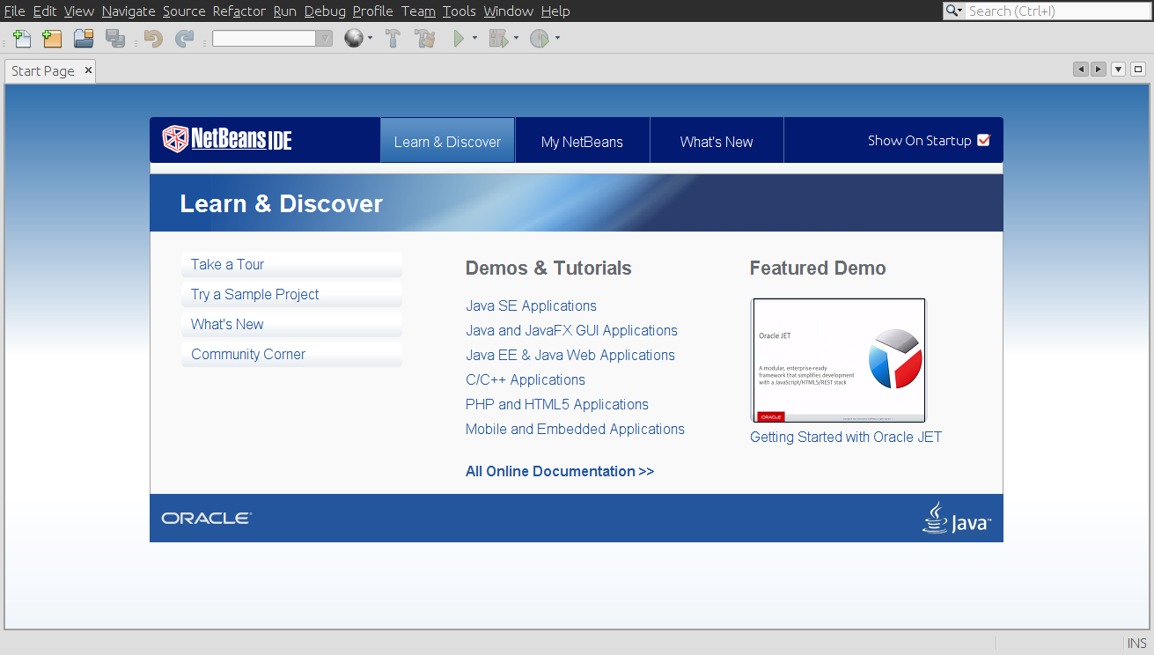Click the magnifier icon in the search box
This screenshot has height=655, width=1154.
[x=954, y=11]
